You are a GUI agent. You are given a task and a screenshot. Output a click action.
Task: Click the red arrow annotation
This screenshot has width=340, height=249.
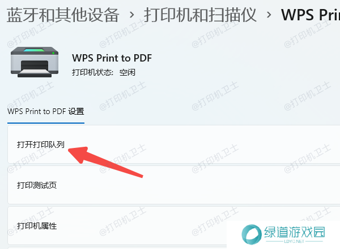(105, 162)
